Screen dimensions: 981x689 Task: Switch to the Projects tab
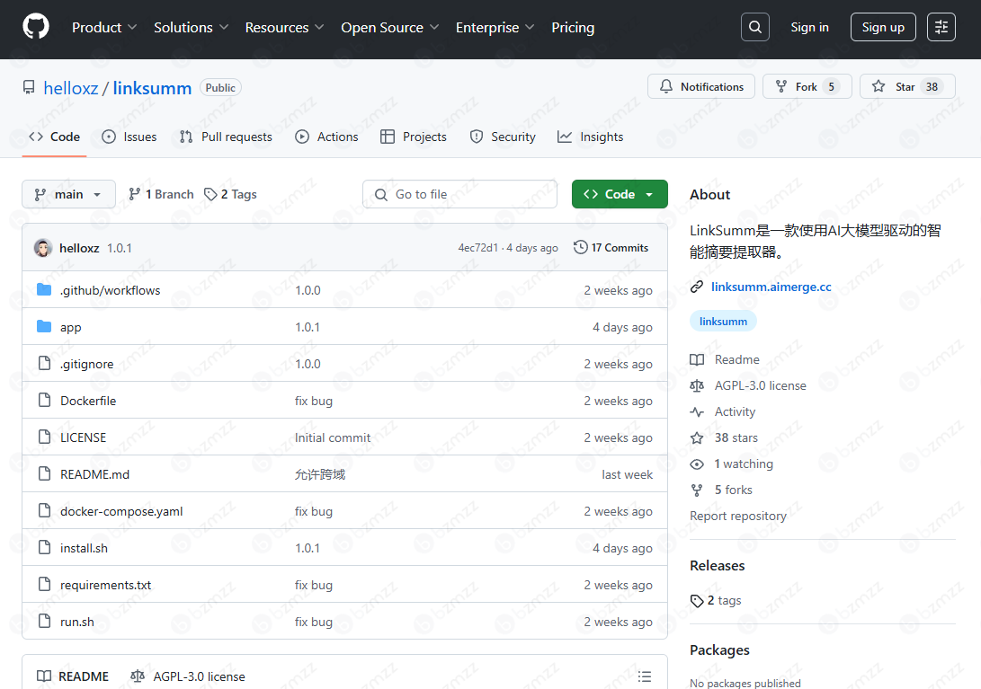pos(414,137)
